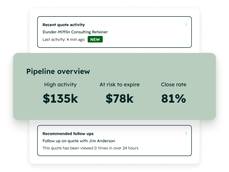Click the Close rate label
This screenshot has width=229, height=172.
click(x=174, y=85)
